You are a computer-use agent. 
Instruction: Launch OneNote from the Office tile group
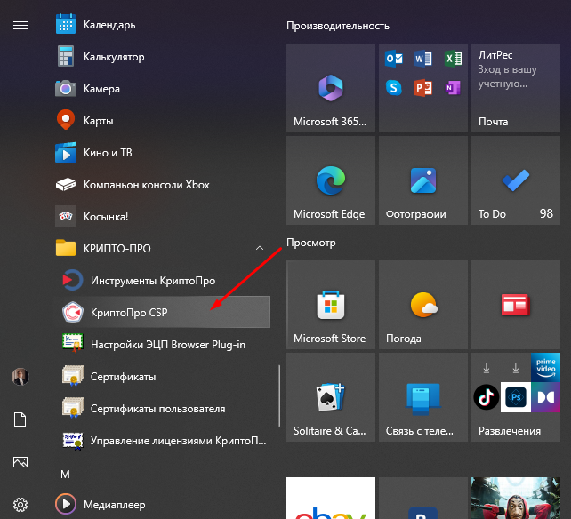click(453, 88)
